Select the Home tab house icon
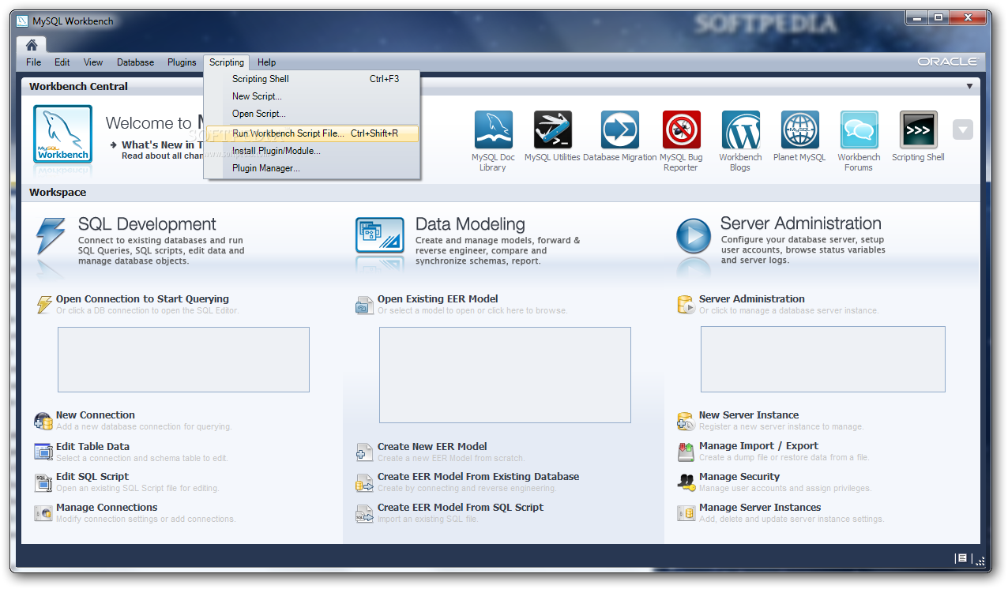The height and width of the screenshot is (589, 1008). [32, 45]
